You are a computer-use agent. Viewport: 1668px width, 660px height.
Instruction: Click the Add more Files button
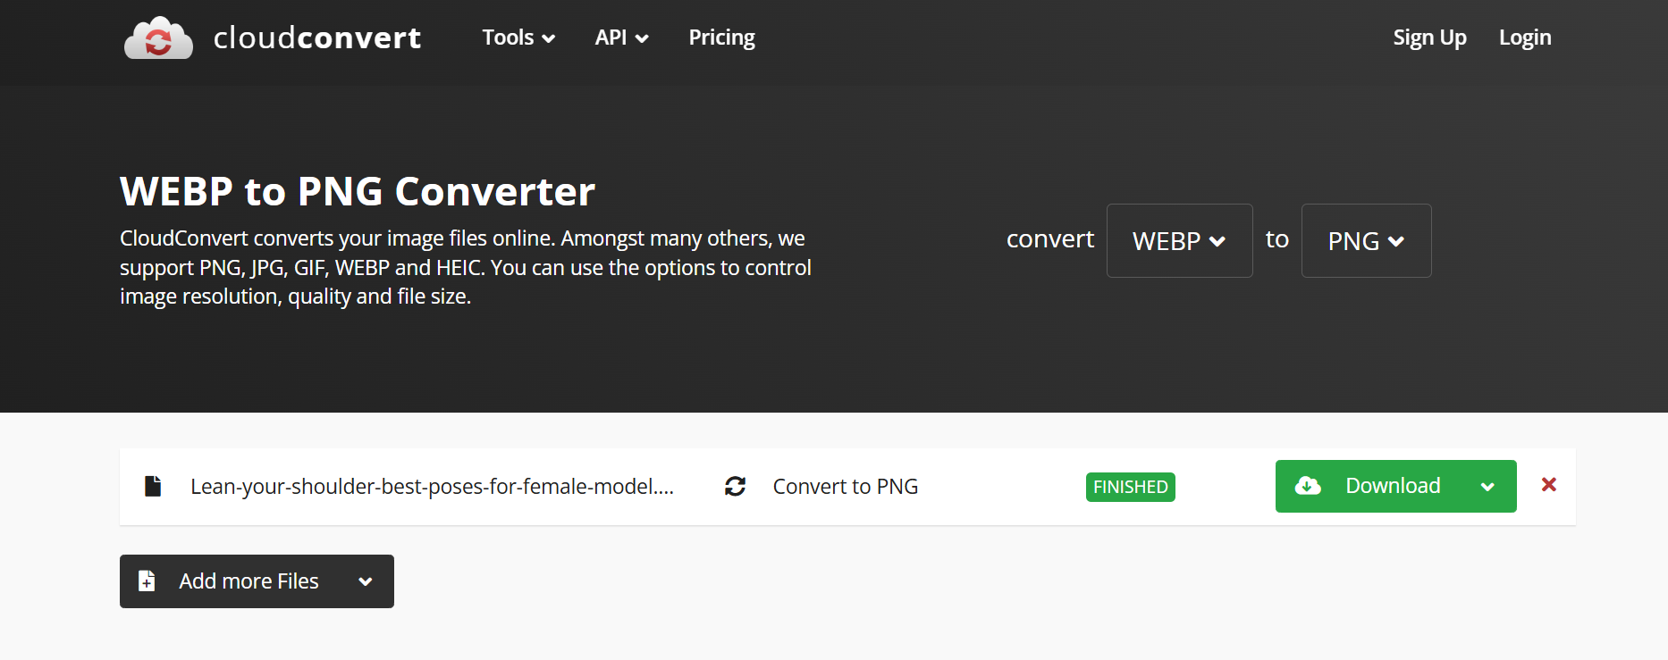(249, 581)
